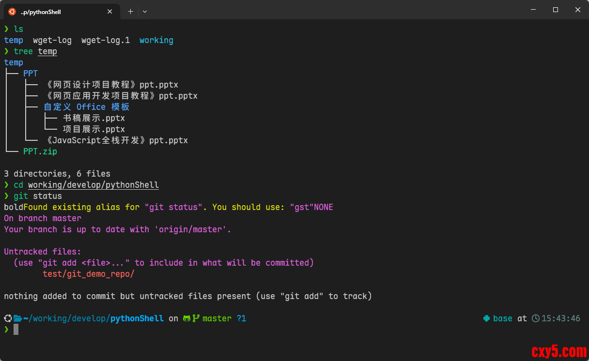Close the ..p/pythonShell tab
Screen dimensions: 589x361
(x=110, y=12)
